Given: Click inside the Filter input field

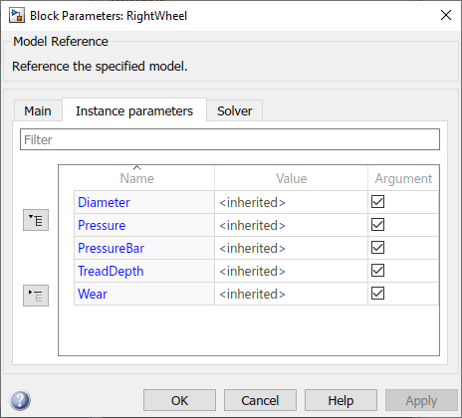Looking at the screenshot, I should pos(230,139).
